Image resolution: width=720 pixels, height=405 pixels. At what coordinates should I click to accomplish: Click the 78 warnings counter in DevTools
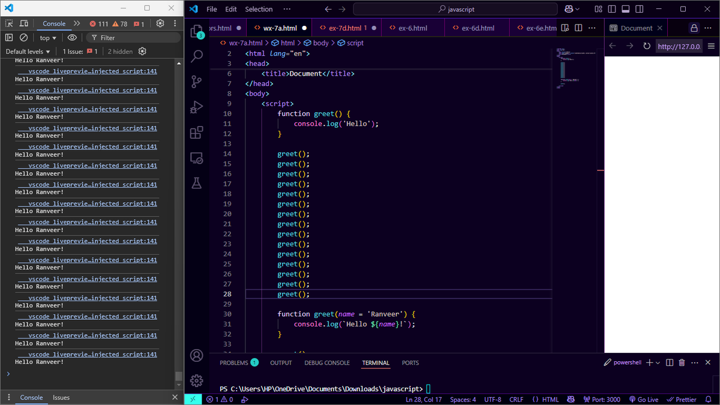[x=120, y=24]
